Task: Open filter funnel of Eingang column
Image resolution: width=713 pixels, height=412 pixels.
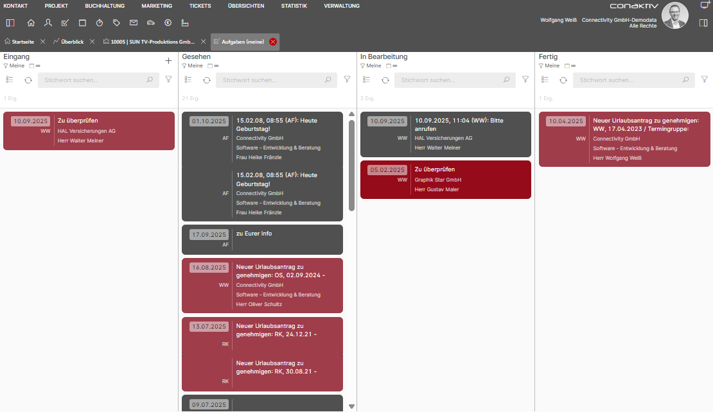Action: (x=169, y=80)
